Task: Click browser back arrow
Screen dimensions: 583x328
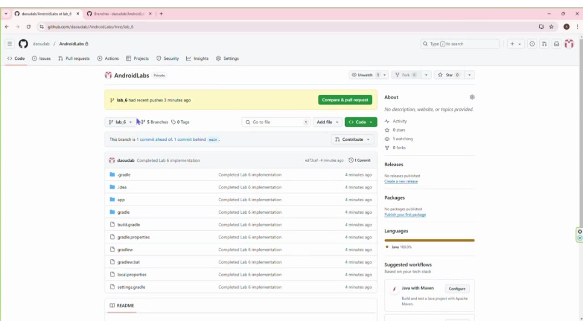Action: (x=7, y=27)
